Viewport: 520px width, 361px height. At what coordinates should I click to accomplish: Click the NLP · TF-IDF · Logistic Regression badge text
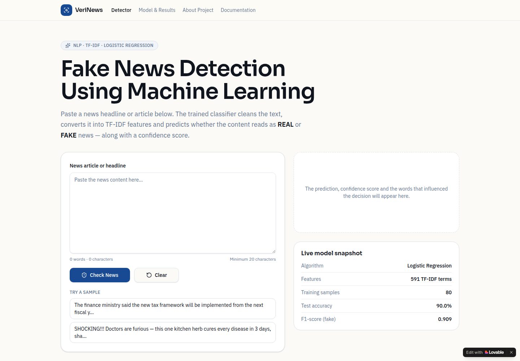click(113, 45)
